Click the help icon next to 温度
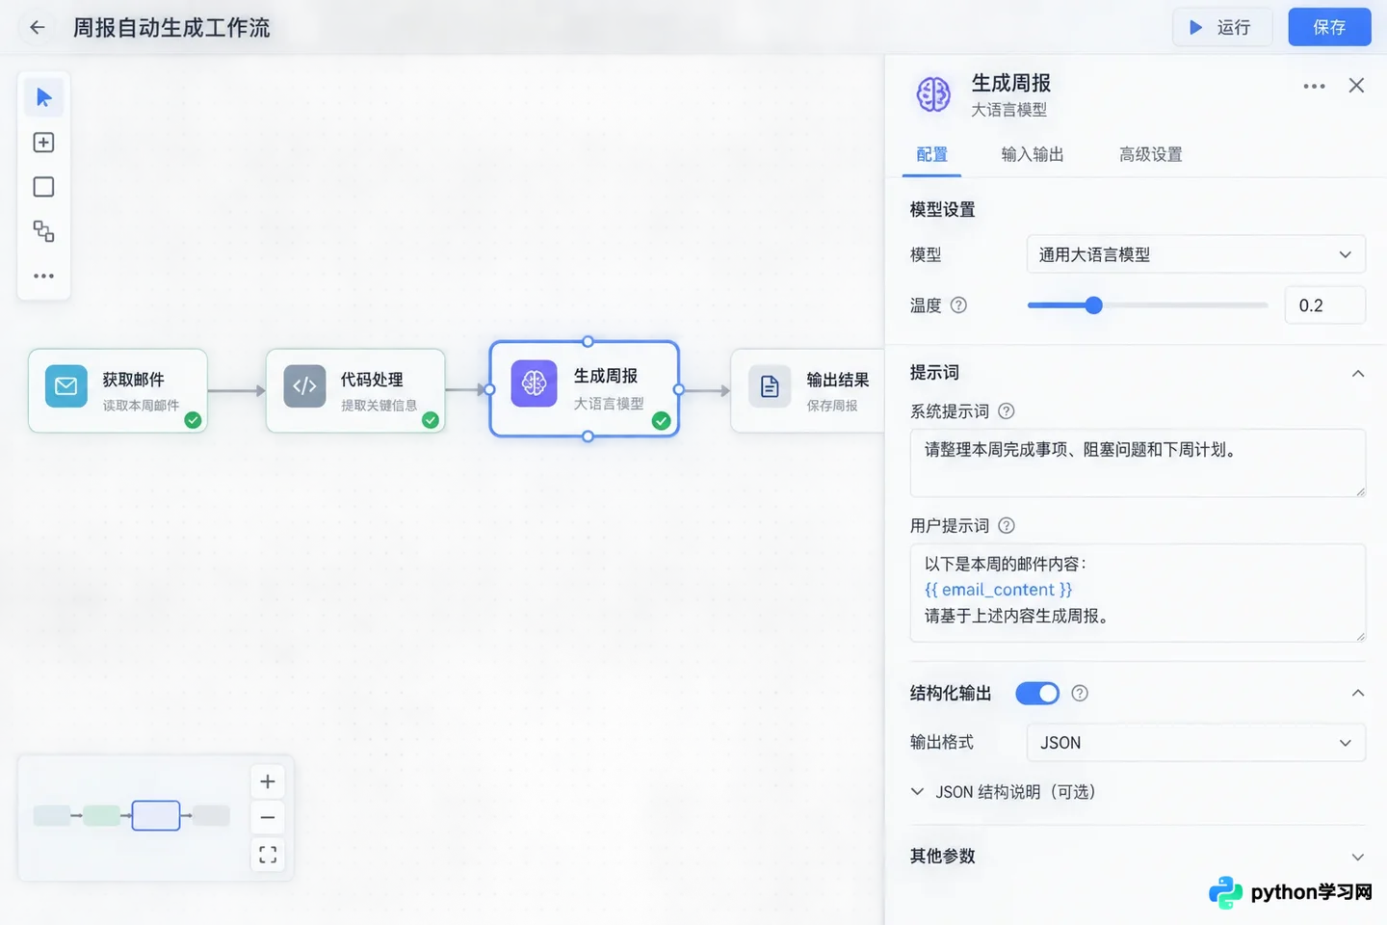1387x925 pixels. (x=958, y=305)
